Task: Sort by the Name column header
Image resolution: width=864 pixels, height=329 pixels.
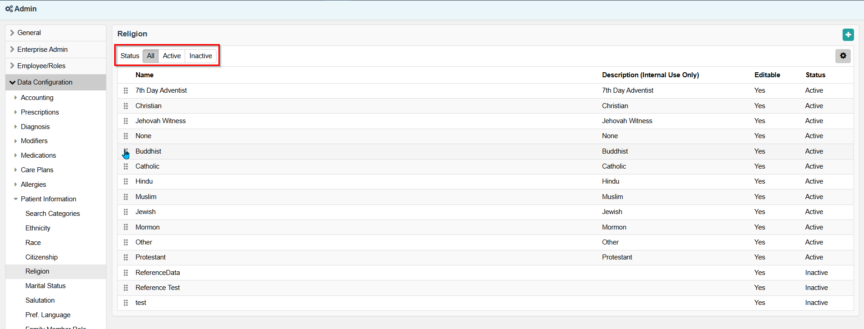Action: pyautogui.click(x=144, y=75)
